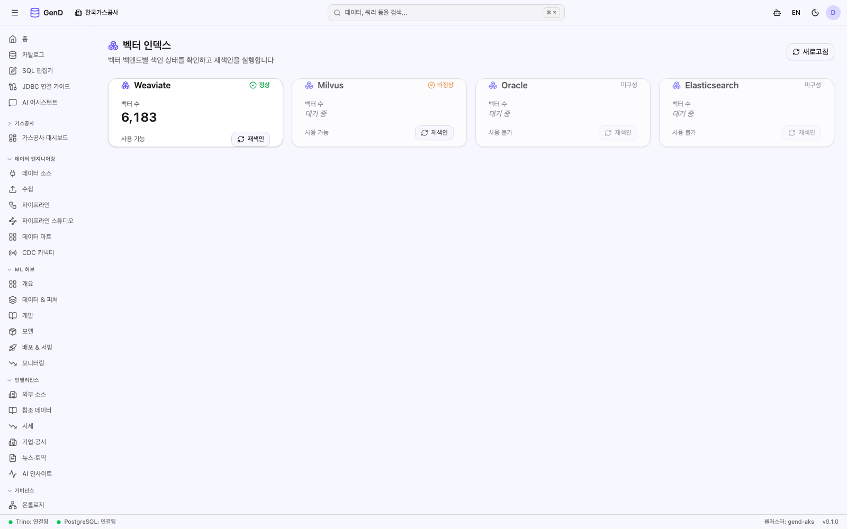Click the 6,183 vector count
This screenshot has height=529, width=847.
pyautogui.click(x=139, y=117)
